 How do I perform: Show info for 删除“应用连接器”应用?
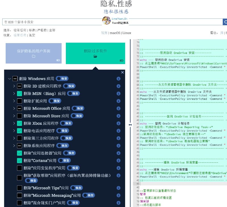(x=118, y=153)
